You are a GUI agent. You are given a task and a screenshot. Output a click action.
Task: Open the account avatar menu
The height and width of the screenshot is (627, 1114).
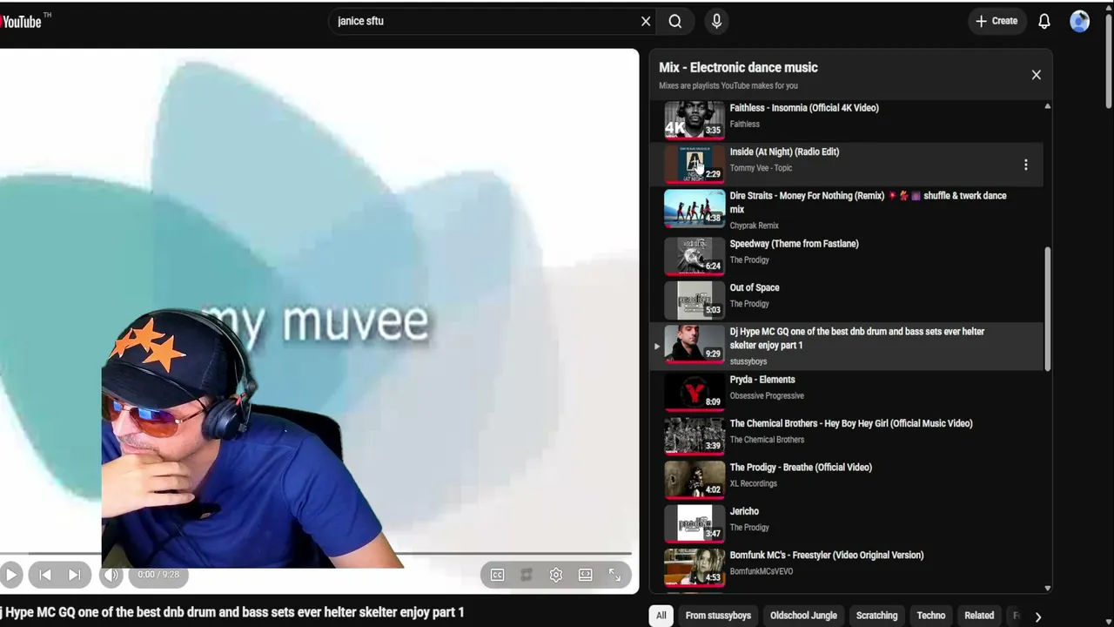[1080, 21]
